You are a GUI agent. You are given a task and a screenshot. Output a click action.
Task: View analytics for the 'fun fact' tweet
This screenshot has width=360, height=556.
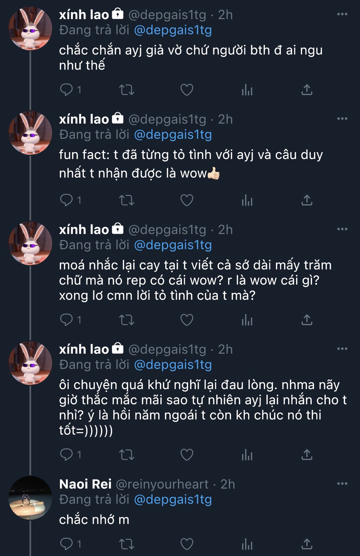click(247, 200)
